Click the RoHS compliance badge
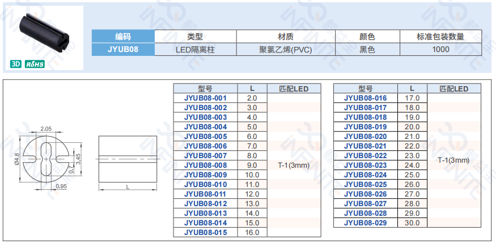 (35, 64)
